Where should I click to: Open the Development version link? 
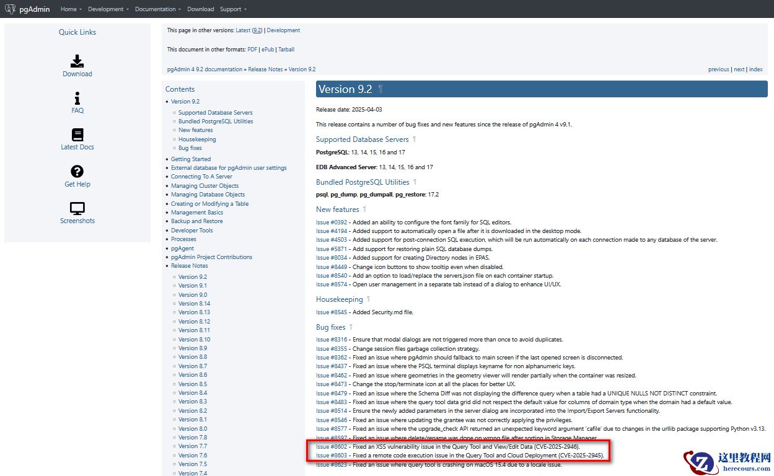click(283, 30)
